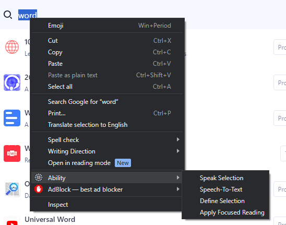This screenshot has width=286, height=225.
Task: Click the blue headset app icon
Action: tap(12, 82)
